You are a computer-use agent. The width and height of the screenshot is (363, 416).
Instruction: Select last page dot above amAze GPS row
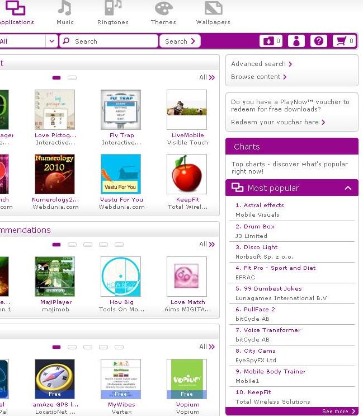click(x=119, y=347)
